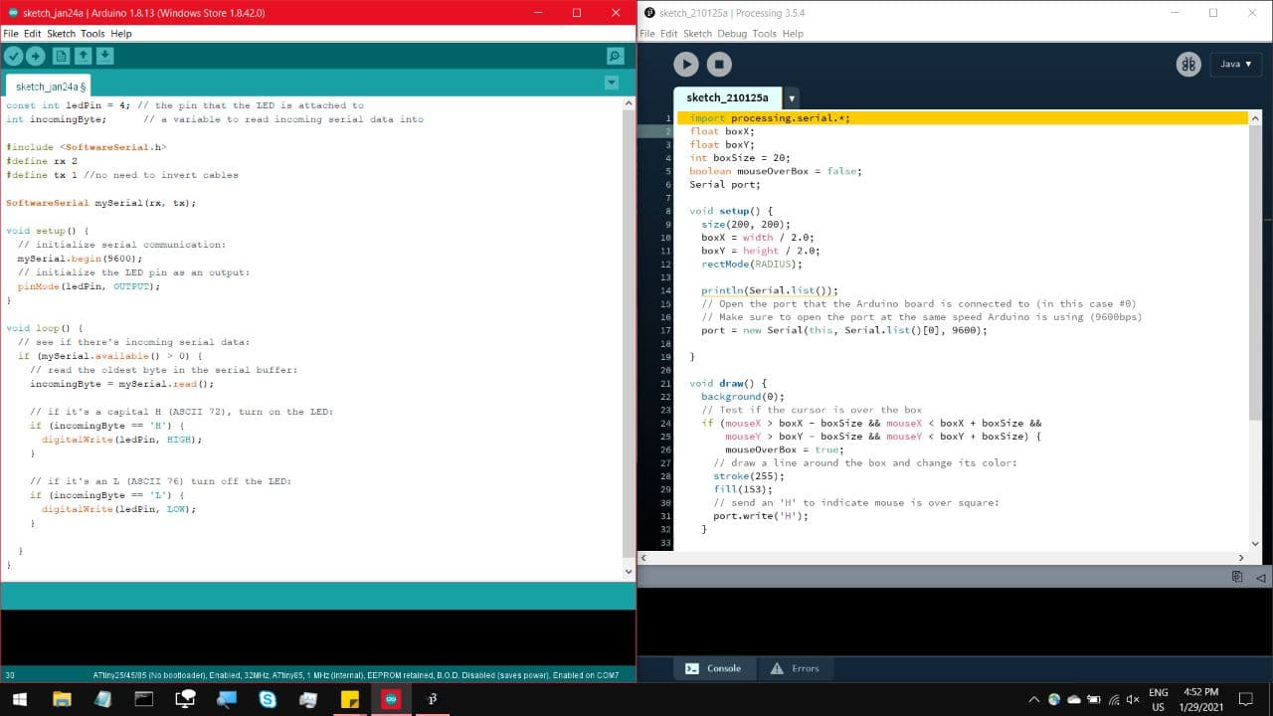The width and height of the screenshot is (1273, 716).
Task: Click Arduino editor scrollbar down arrow
Action: [x=628, y=573]
